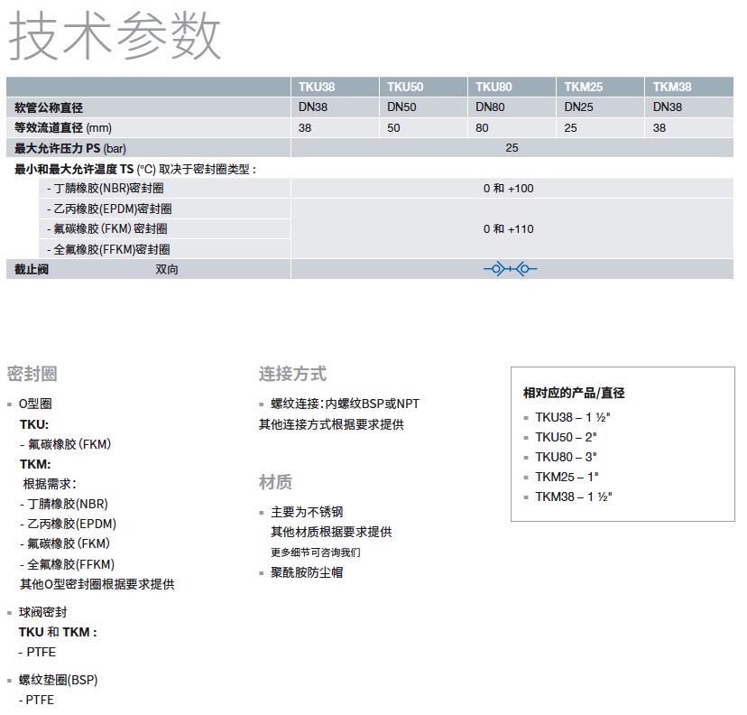Click the temperature value 0 和 +100
Image resolution: width=747 pixels, height=715 pixels.
[x=508, y=189]
